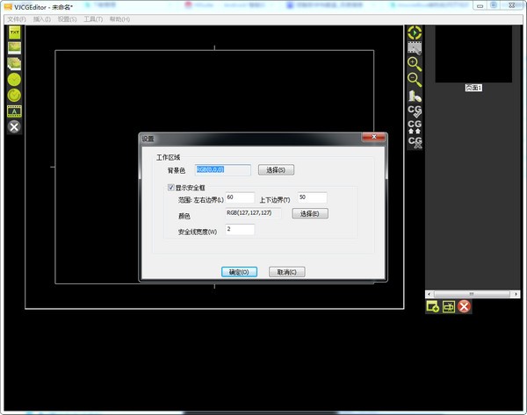Click the insert image tool icon
The width and height of the screenshot is (527, 415).
(x=14, y=47)
